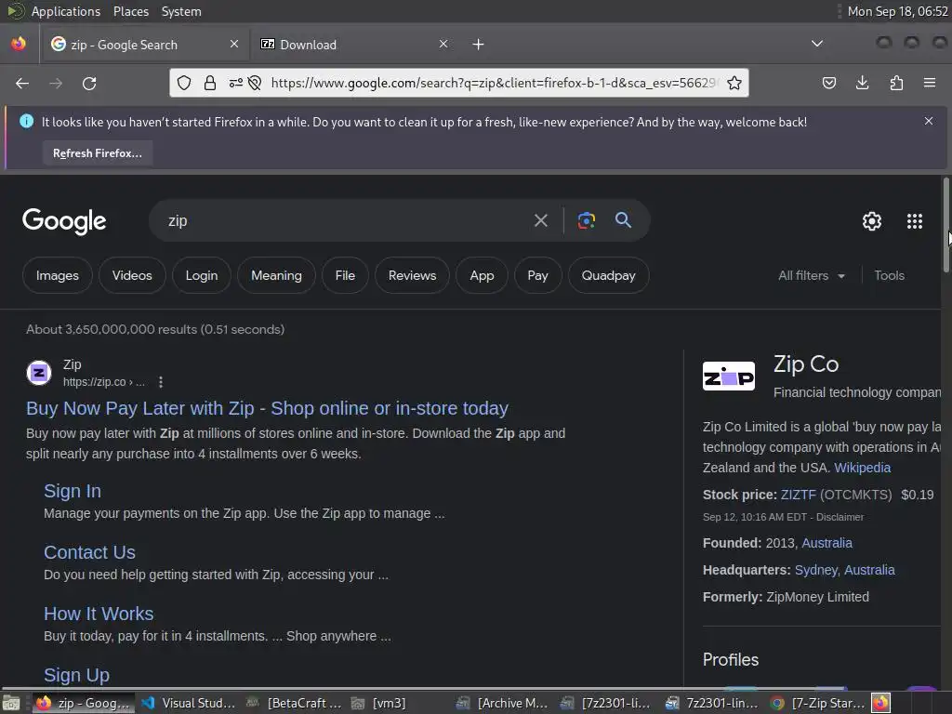The height and width of the screenshot is (714, 952).
Task: Open the Sign In sitelink
Action: pos(73,491)
